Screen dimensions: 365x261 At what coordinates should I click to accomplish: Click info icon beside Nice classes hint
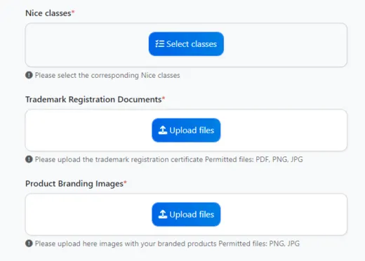pos(29,75)
